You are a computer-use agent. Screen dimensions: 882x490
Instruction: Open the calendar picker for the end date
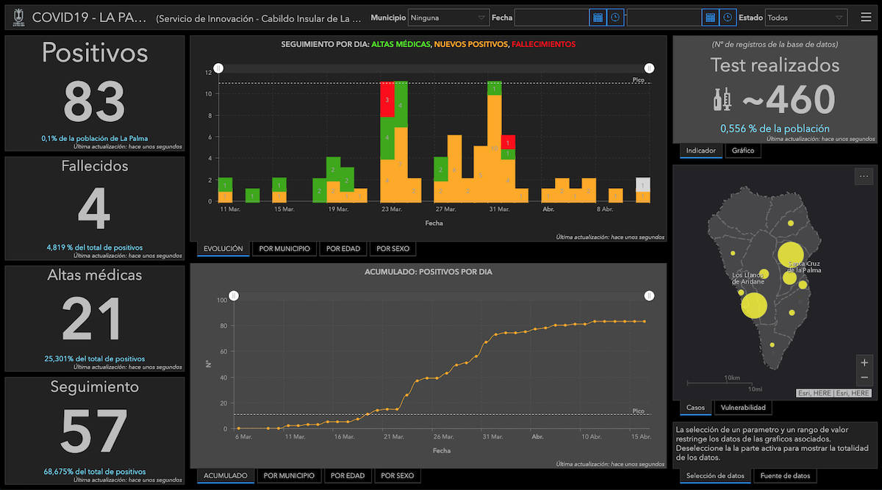[709, 17]
